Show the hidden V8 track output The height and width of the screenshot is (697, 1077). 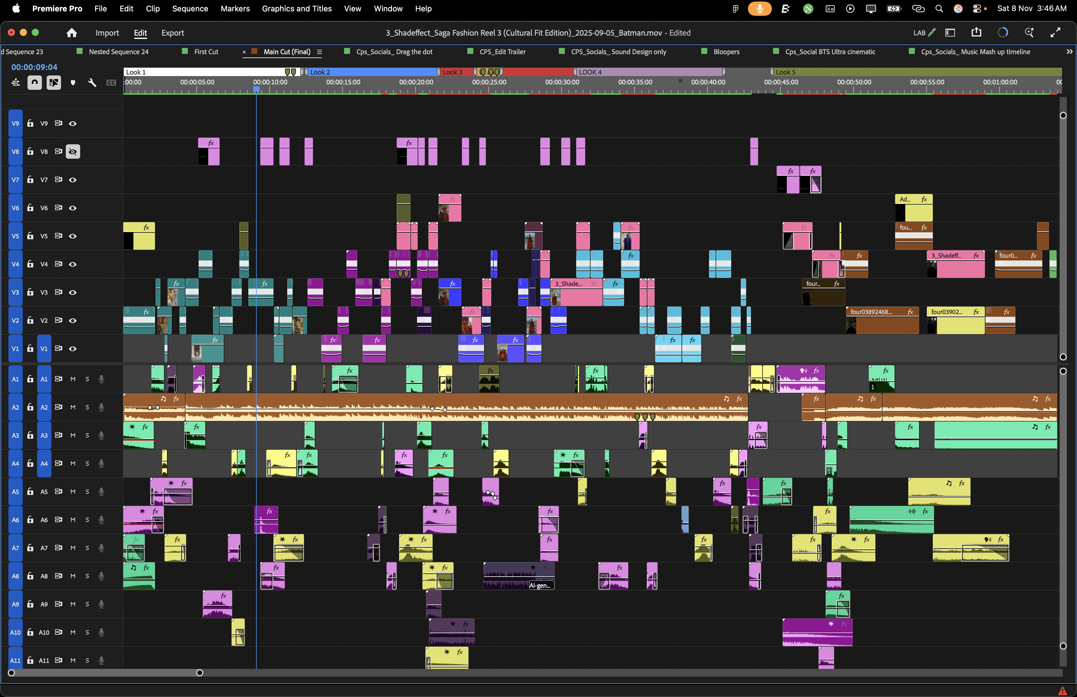(72, 151)
